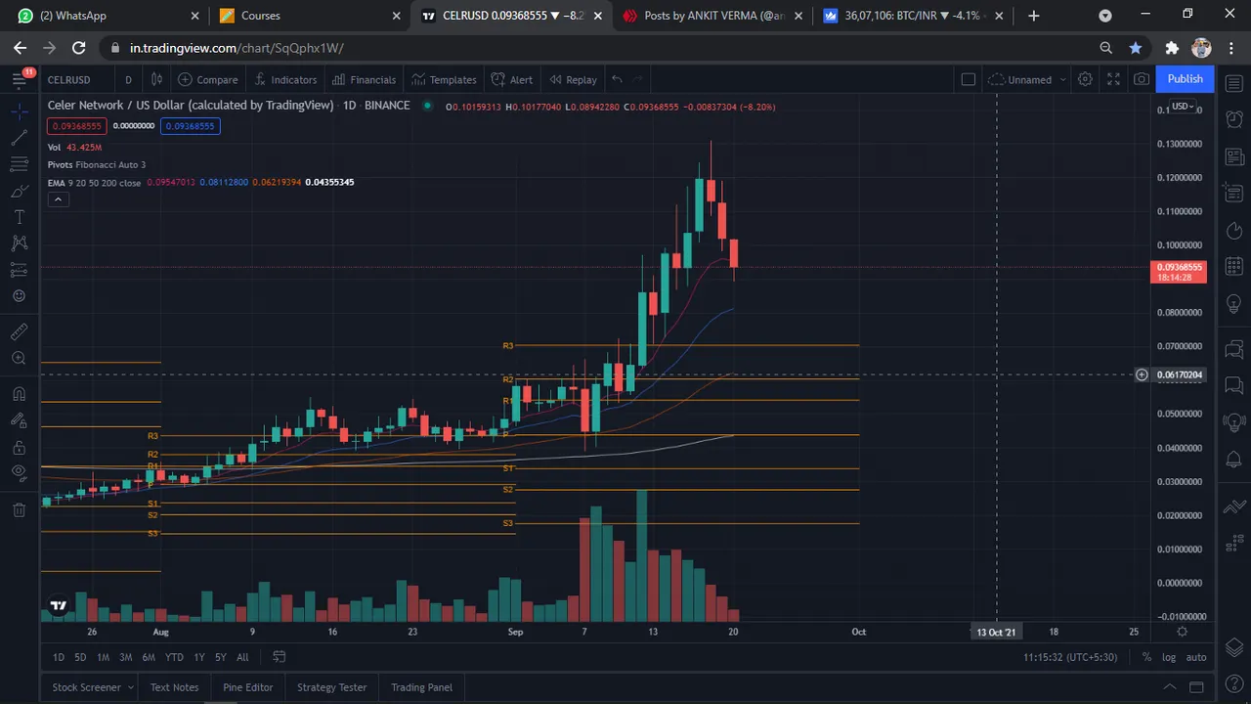Viewport: 1251px width, 704px height.
Task: Open the Fibonacci and Gann tools
Action: pyautogui.click(x=19, y=164)
